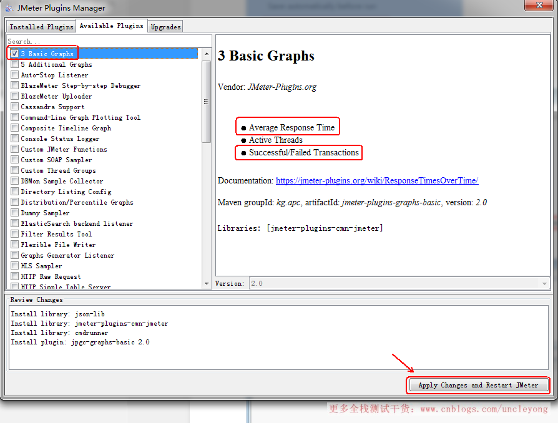Click Apply Changes and Restart JMeter
The width and height of the screenshot is (558, 423).
point(478,385)
